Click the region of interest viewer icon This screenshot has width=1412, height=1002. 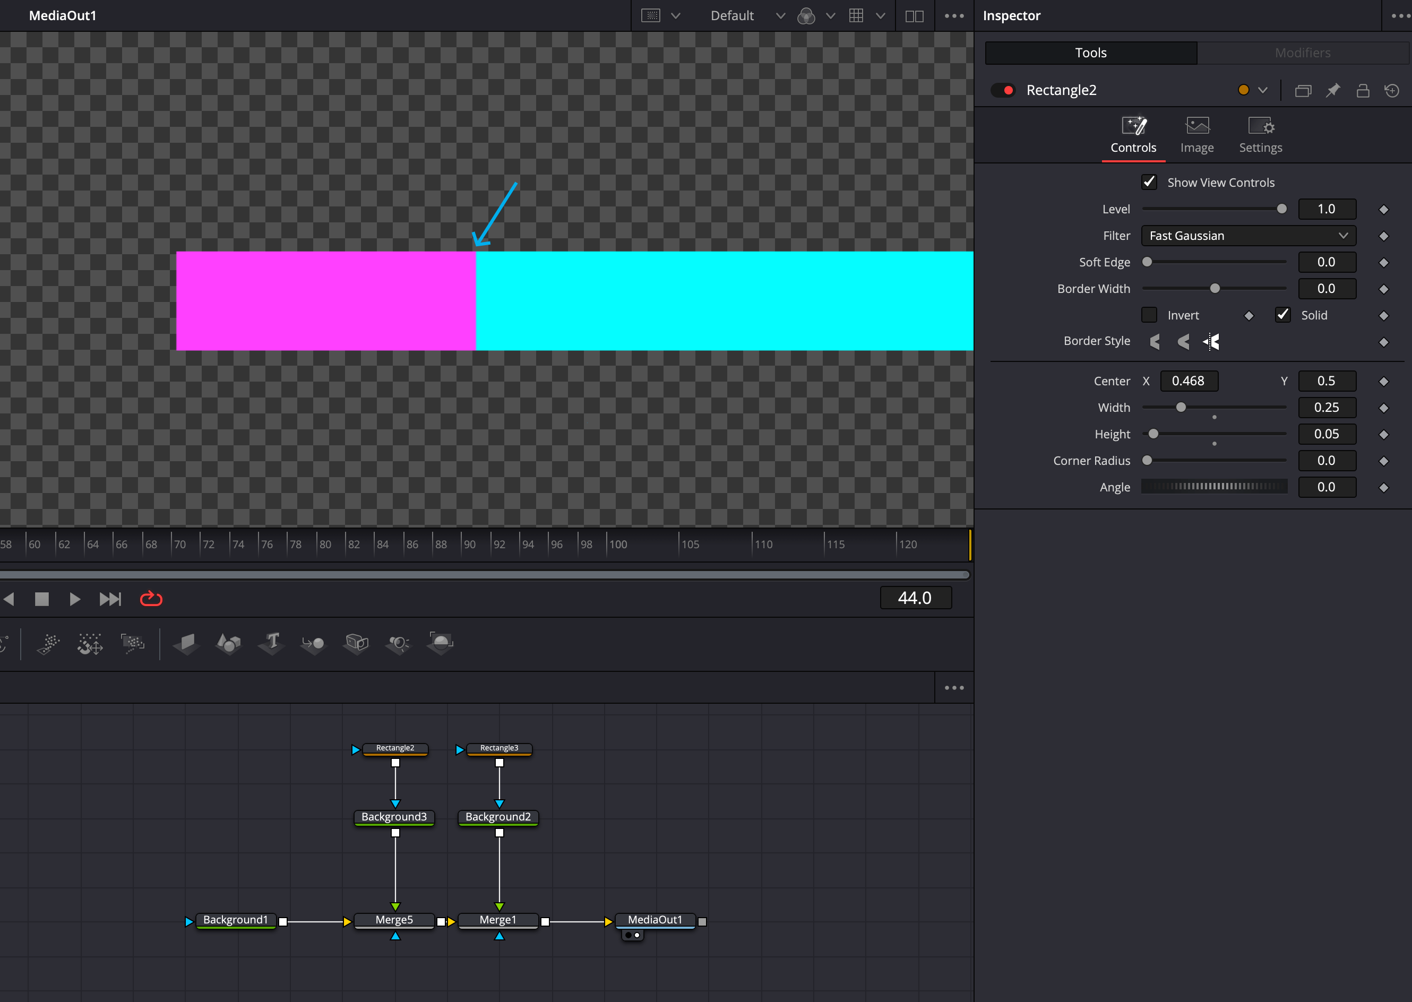pyautogui.click(x=650, y=15)
